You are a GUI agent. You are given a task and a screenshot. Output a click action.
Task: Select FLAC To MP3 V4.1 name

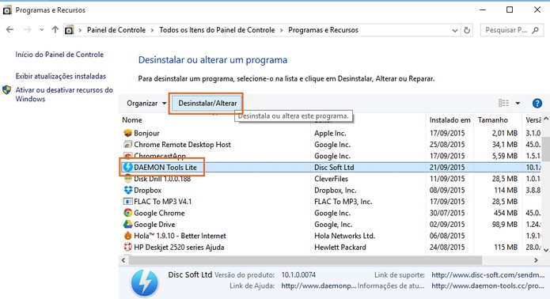(x=163, y=202)
